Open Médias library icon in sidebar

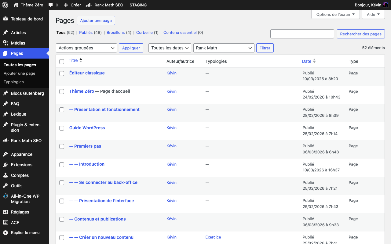point(5,43)
